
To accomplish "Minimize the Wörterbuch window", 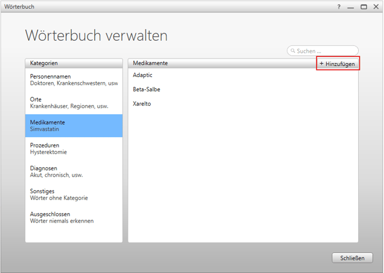I will (x=351, y=7).
